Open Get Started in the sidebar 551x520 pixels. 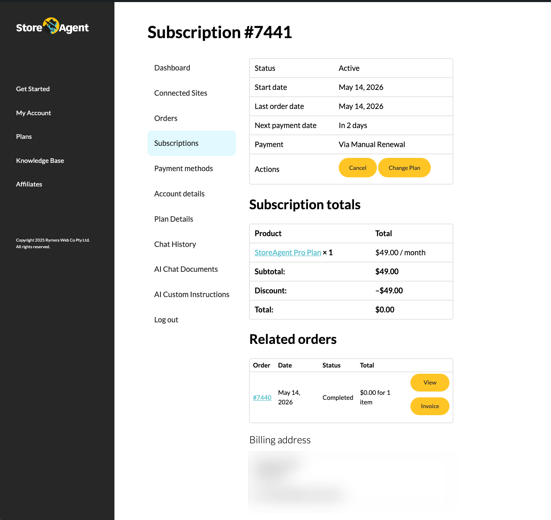click(x=33, y=89)
